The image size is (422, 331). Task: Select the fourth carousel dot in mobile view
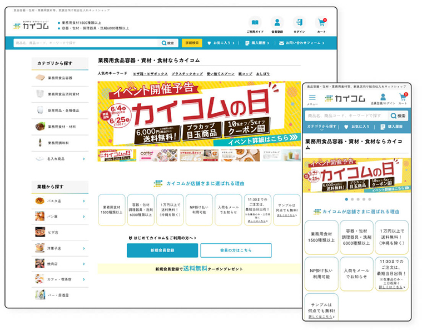(x=364, y=199)
